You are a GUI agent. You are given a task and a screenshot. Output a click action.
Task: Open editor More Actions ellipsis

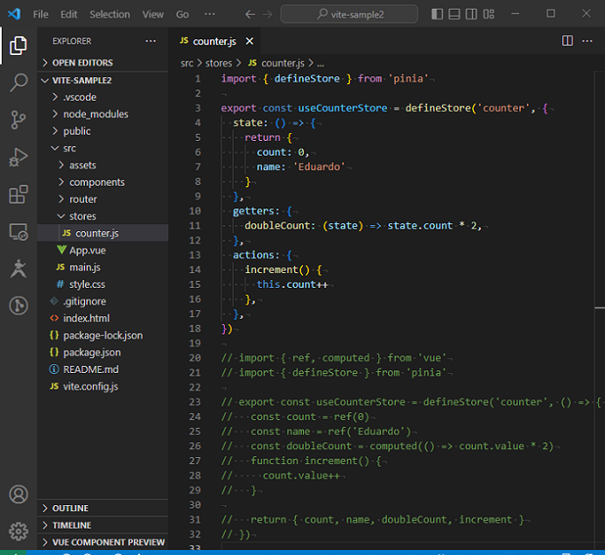click(x=587, y=40)
